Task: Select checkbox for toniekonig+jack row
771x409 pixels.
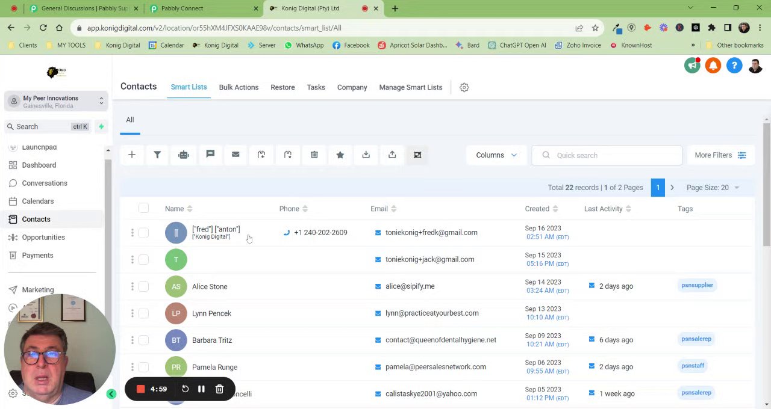Action: pyautogui.click(x=143, y=259)
